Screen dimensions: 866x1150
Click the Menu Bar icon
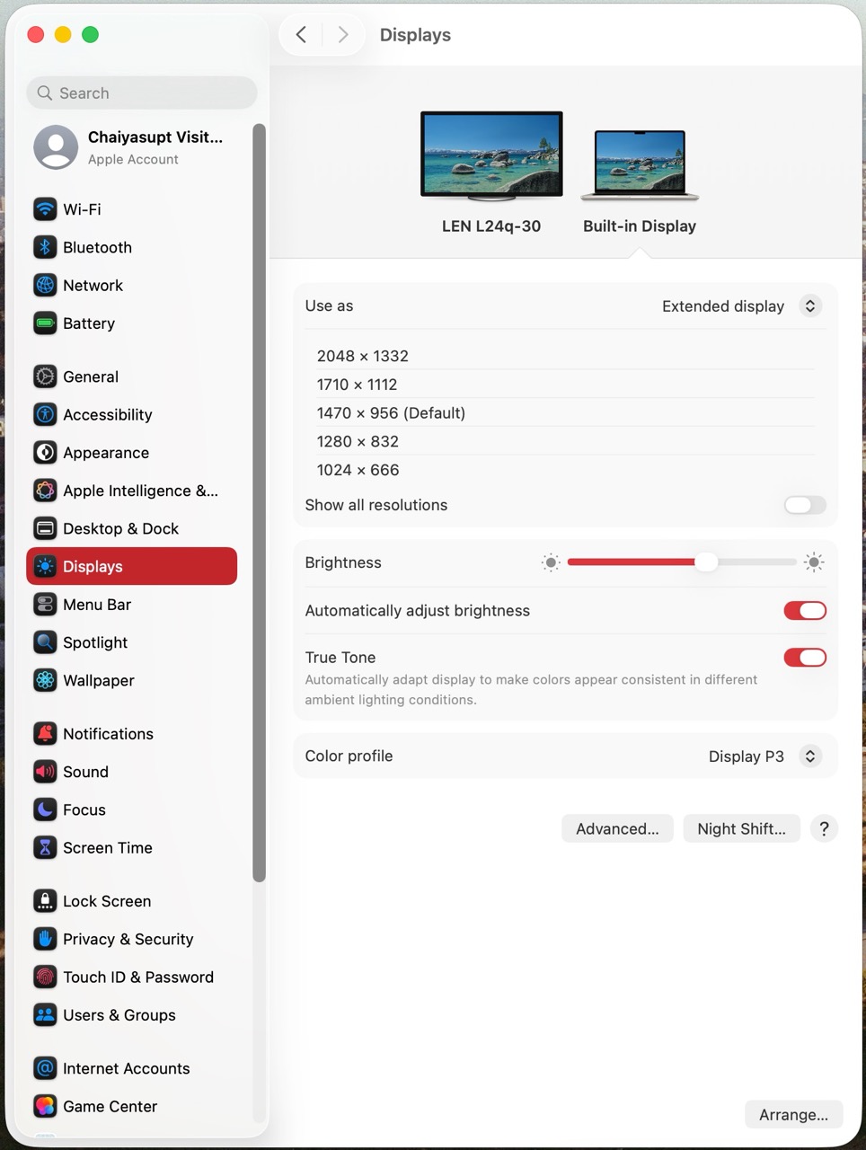[45, 605]
